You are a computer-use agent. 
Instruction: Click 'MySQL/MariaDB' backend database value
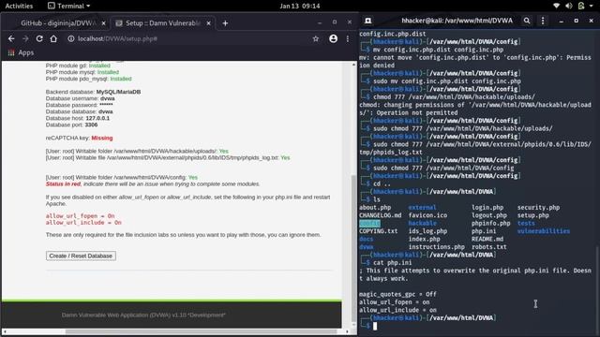pyautogui.click(x=118, y=92)
